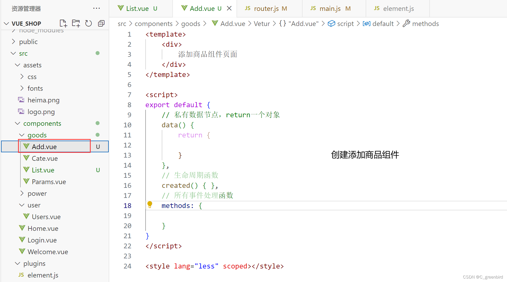
Task: Select the Add.vue editor tab
Action: [204, 8]
